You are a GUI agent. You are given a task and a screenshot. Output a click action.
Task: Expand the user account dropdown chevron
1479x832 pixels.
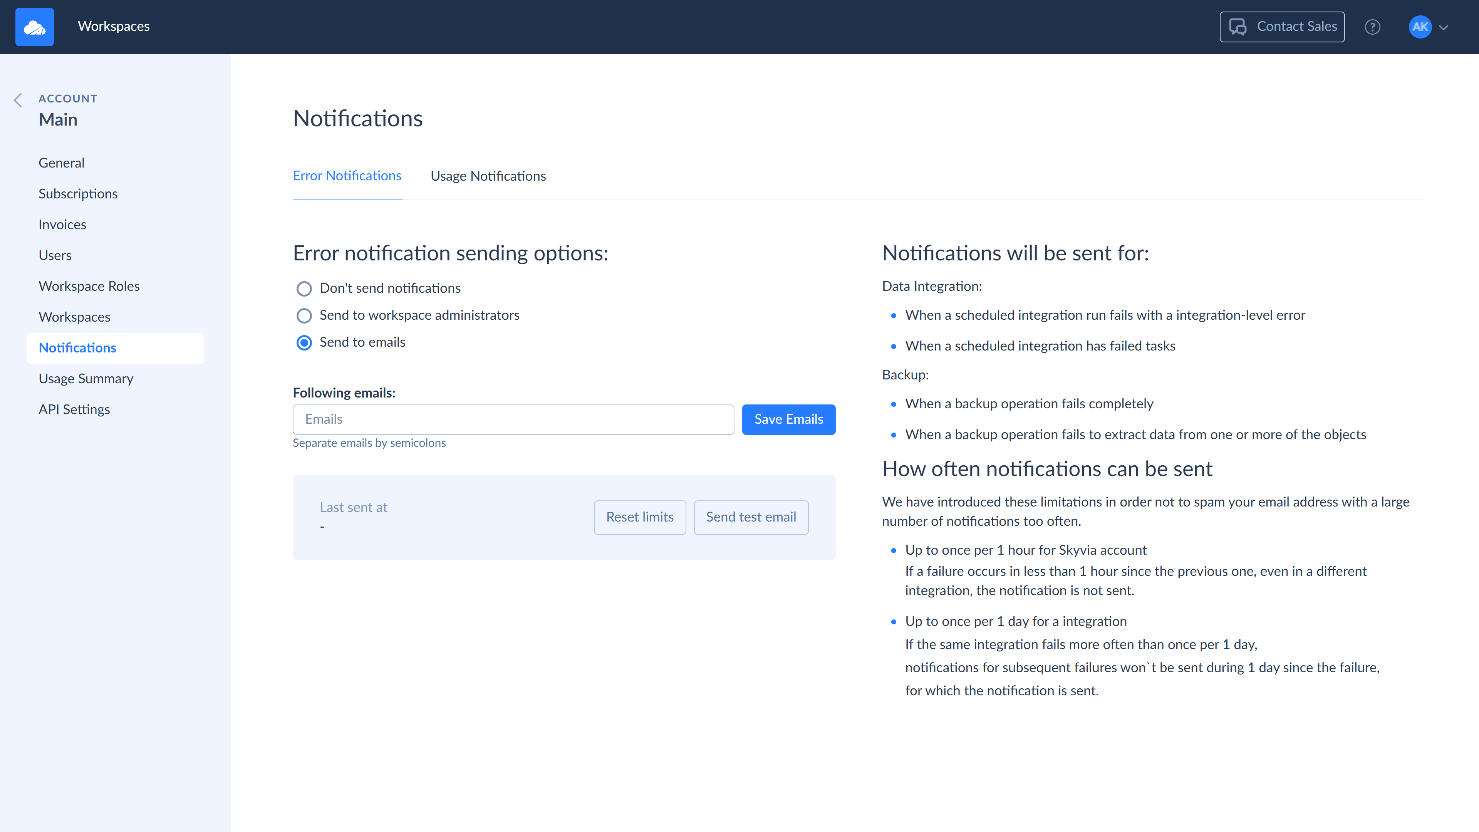1444,28
